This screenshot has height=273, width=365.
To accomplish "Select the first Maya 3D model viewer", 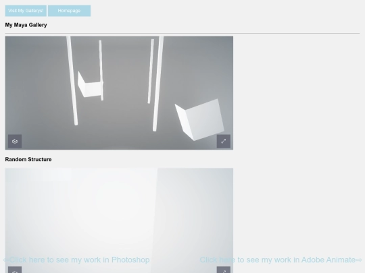I will (x=119, y=93).
